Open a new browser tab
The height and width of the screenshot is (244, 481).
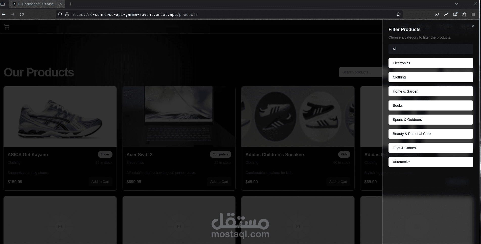(71, 4)
